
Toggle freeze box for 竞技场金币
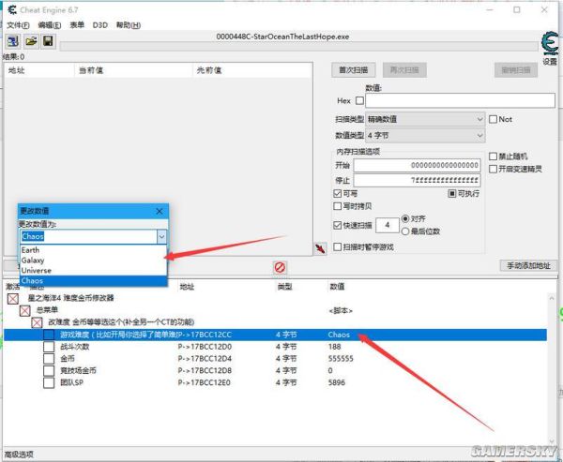(49, 370)
